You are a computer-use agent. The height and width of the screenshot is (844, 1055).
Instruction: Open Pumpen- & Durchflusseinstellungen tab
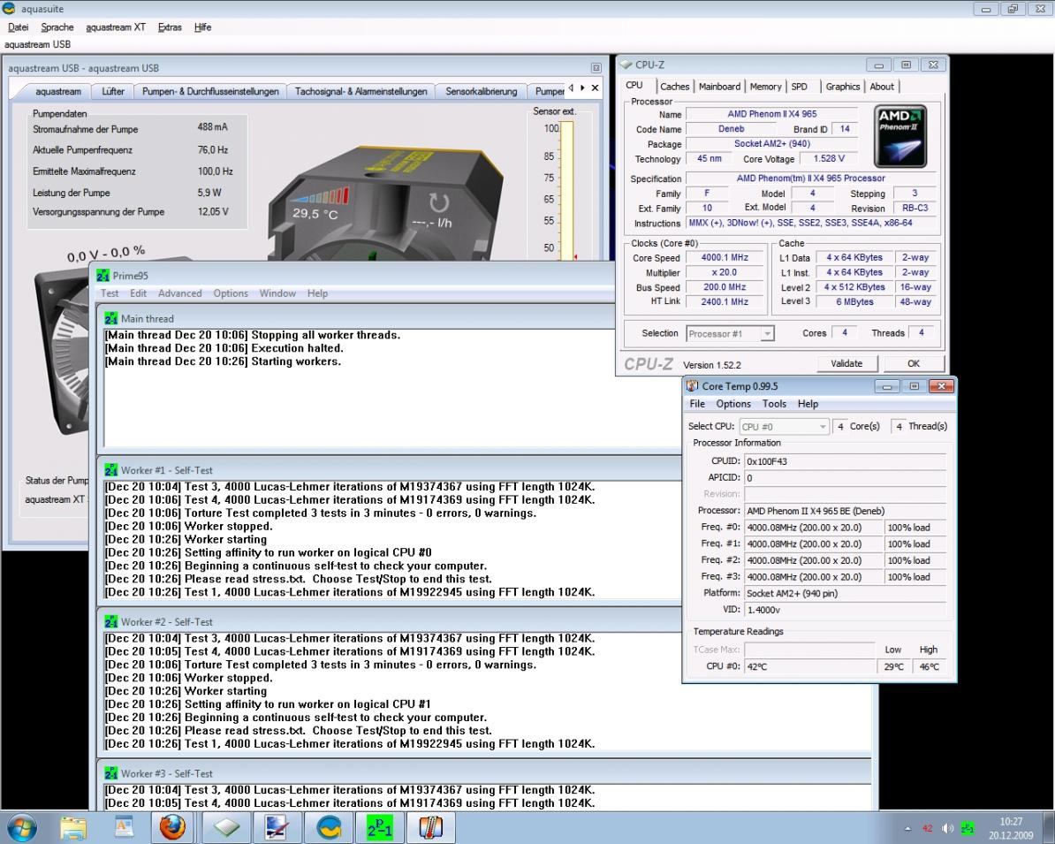[210, 91]
